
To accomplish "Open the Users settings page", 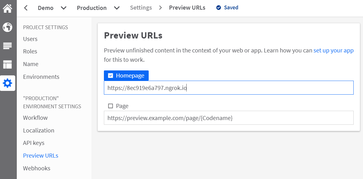I will click(30, 39).
